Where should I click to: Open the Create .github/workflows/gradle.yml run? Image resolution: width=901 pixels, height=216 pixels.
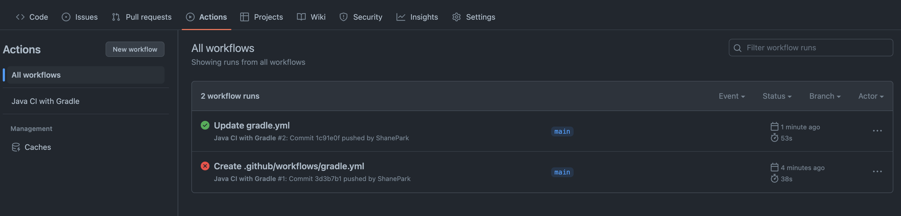pyautogui.click(x=288, y=166)
